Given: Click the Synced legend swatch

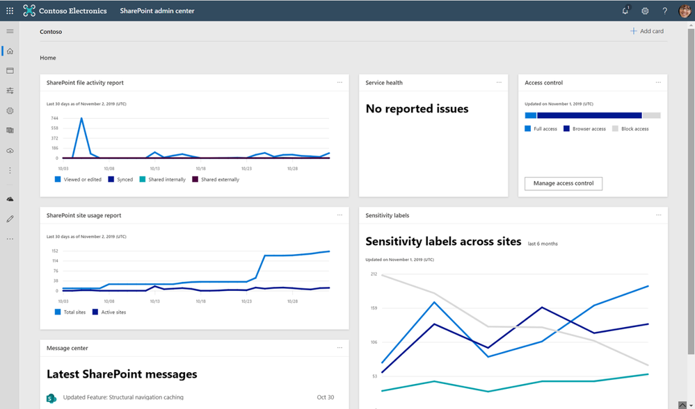Looking at the screenshot, I should (111, 179).
